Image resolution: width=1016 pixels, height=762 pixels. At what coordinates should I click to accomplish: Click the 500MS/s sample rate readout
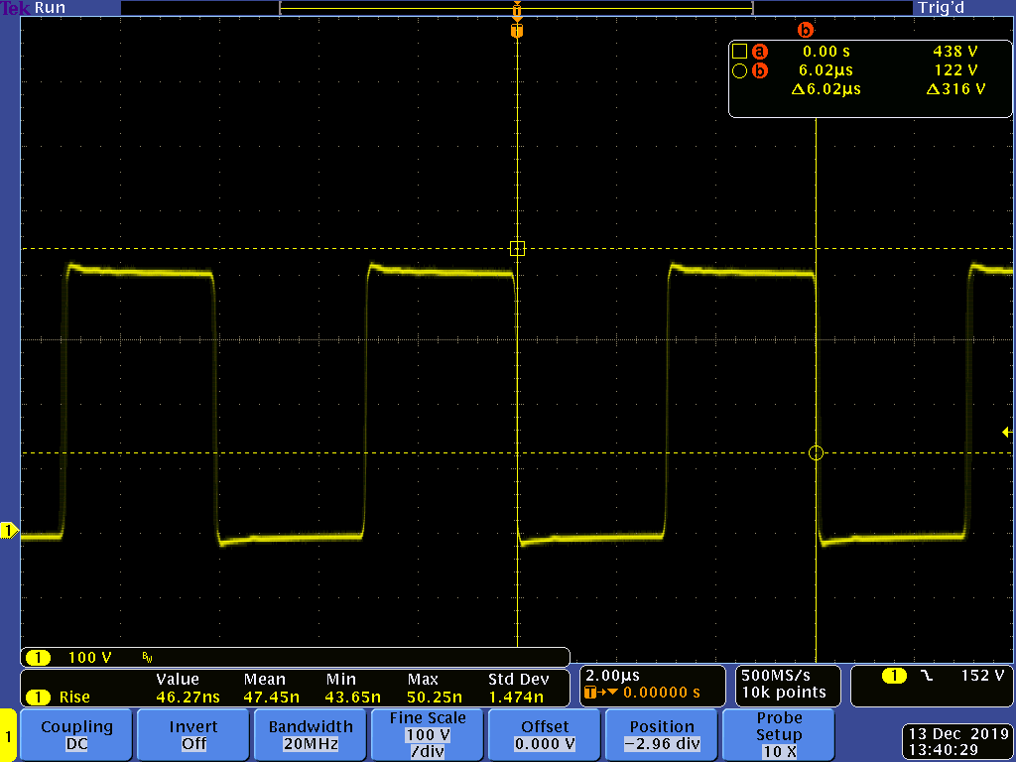point(776,676)
